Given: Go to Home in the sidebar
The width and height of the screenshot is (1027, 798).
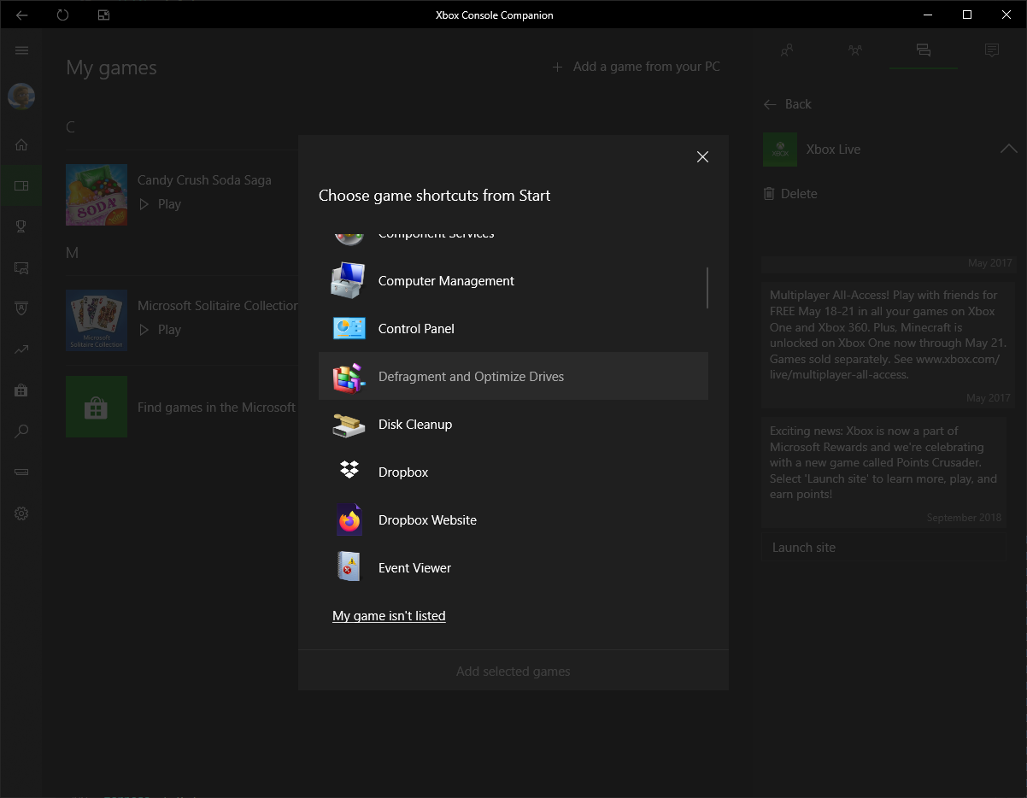Looking at the screenshot, I should coord(22,144).
